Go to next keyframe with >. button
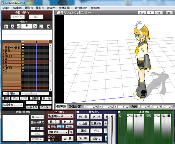The image size is (175, 144). pos(41,27)
